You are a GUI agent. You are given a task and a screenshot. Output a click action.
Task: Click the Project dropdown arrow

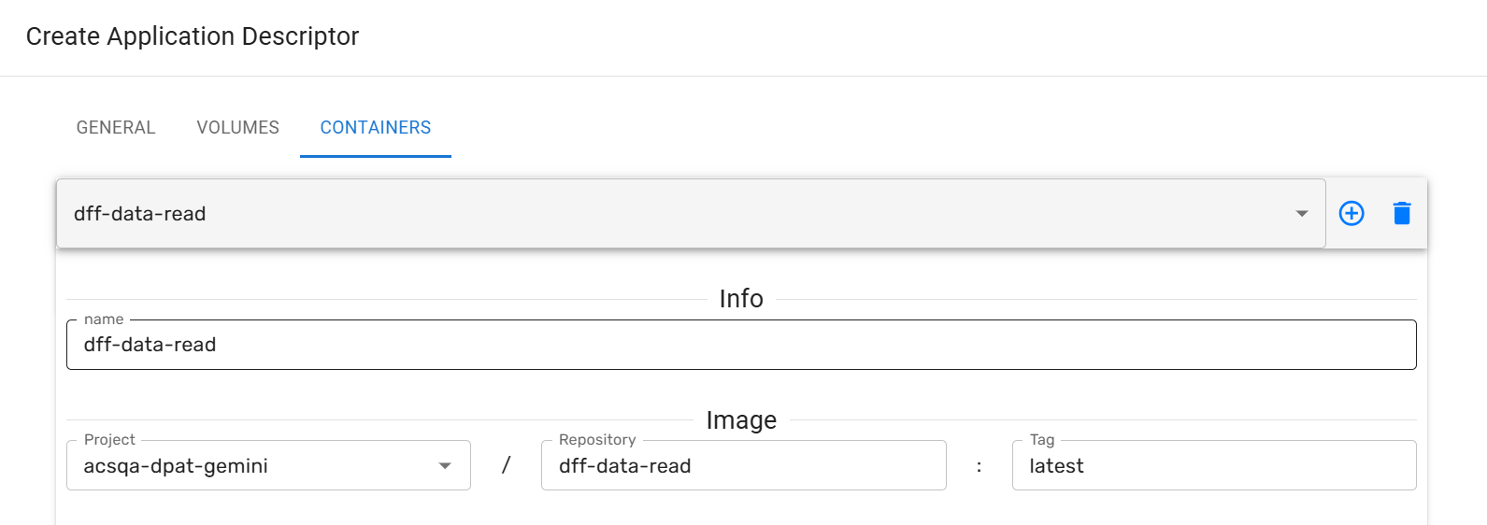click(445, 466)
